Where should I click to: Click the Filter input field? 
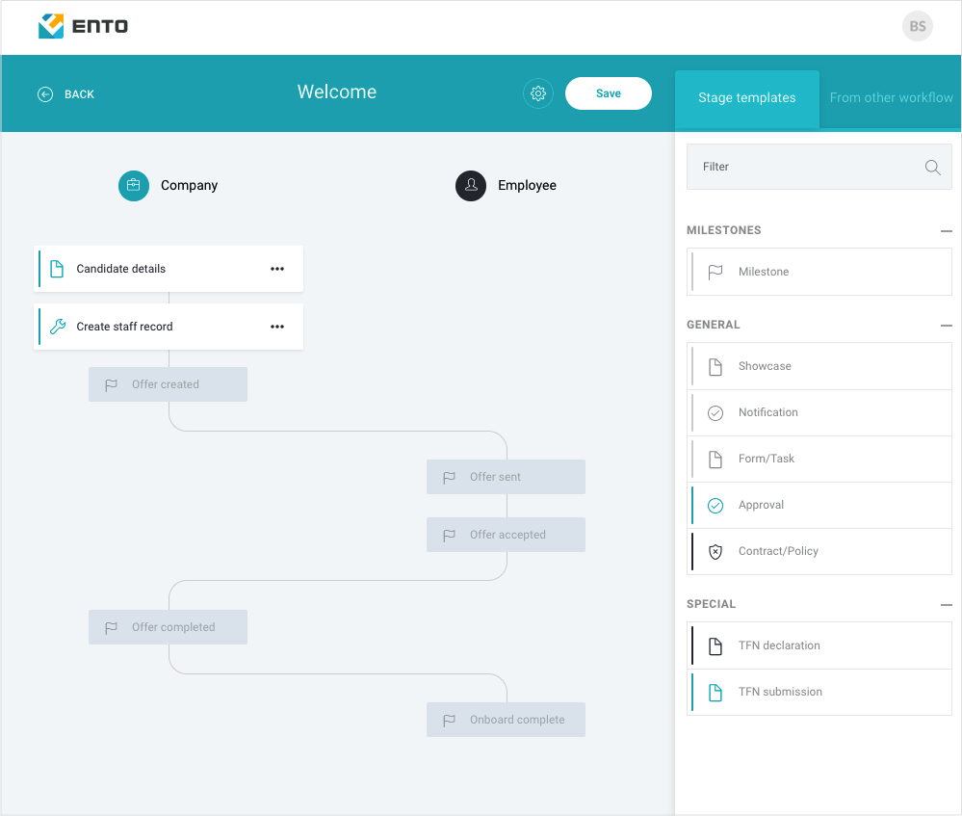(819, 167)
